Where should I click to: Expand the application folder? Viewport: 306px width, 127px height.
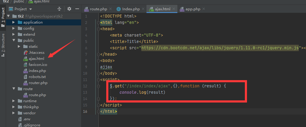13,22
